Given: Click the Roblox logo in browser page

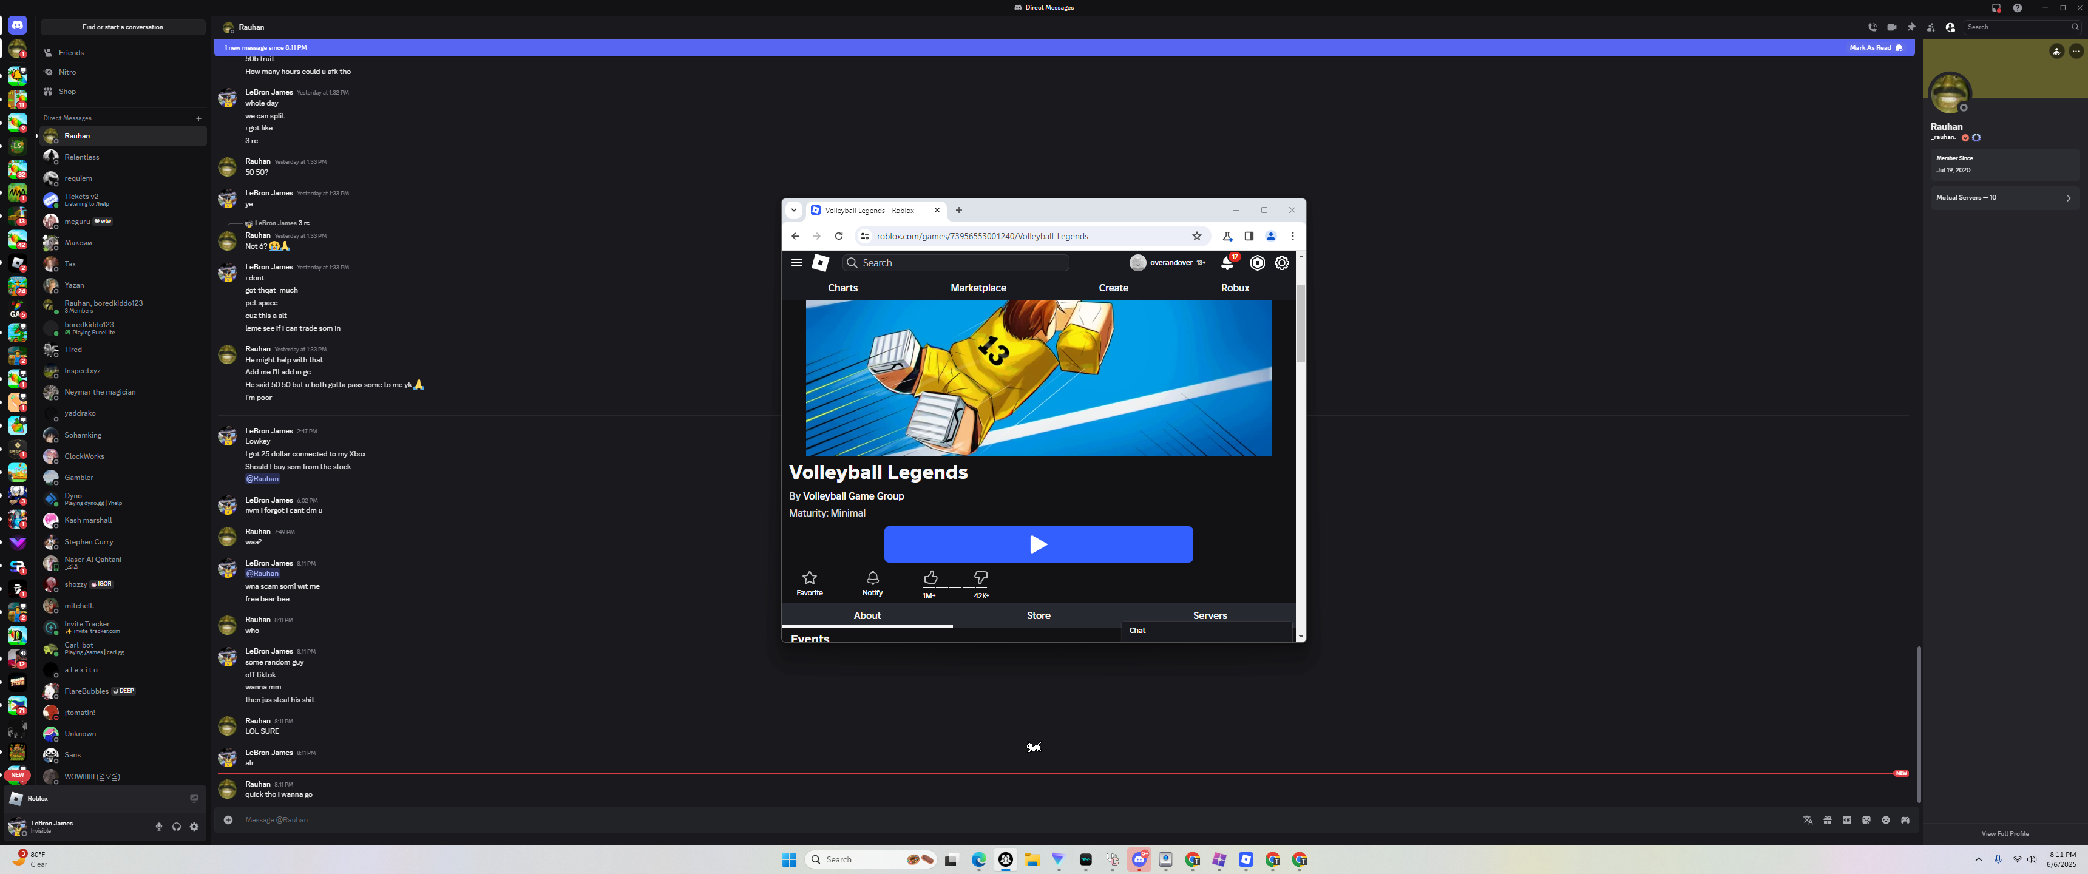Looking at the screenshot, I should [x=820, y=263].
